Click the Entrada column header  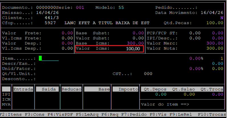pyautogui.click(x=23, y=89)
